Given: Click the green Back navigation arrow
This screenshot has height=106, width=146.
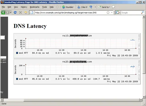Looking at the screenshot, I should 3,13.
